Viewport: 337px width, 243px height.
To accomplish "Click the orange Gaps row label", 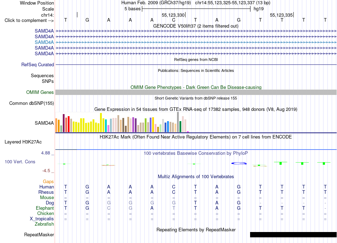I will click(48, 182).
